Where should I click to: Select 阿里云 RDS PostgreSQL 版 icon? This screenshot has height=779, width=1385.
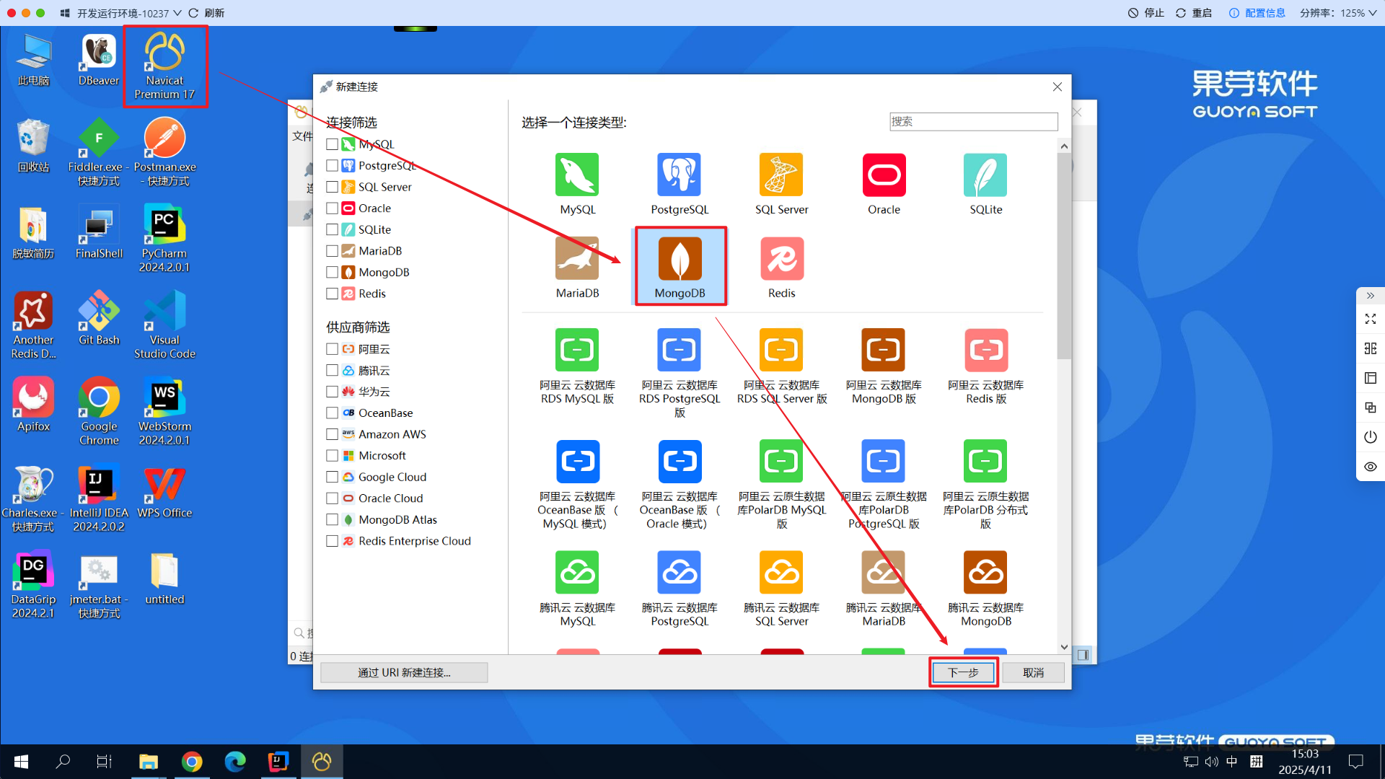click(x=679, y=351)
